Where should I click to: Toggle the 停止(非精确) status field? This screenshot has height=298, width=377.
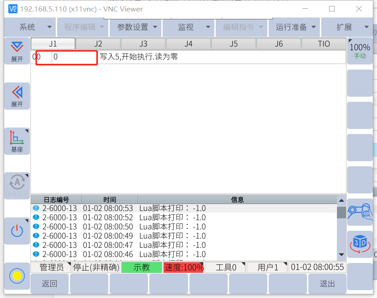tap(96, 268)
